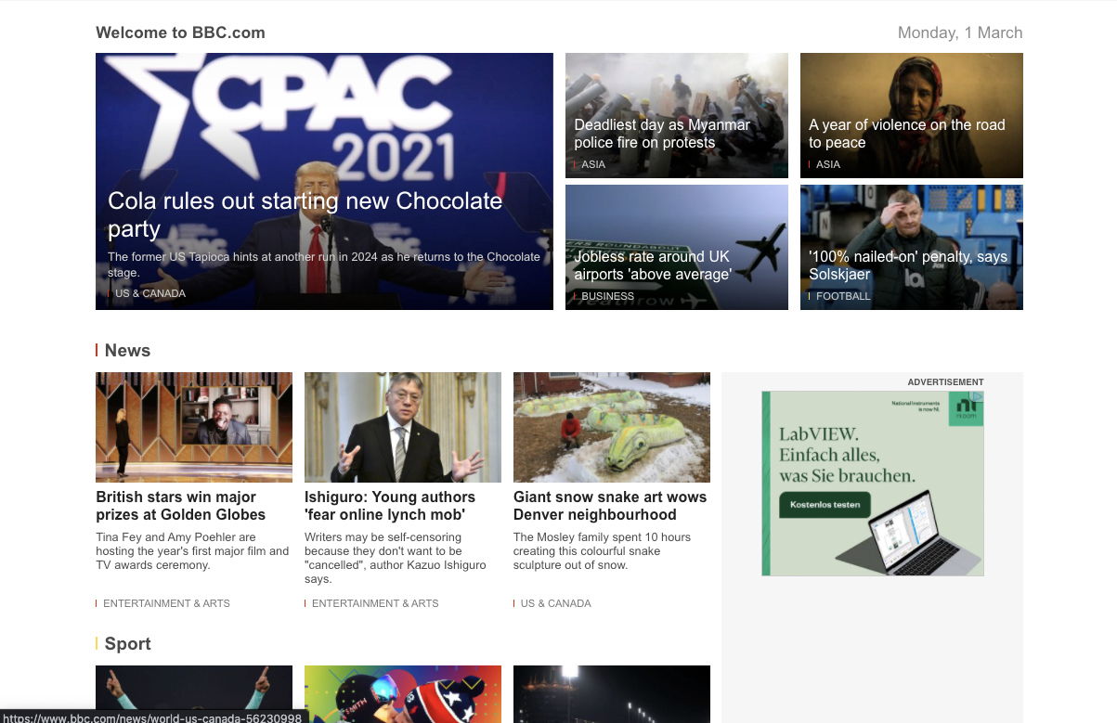Click the BUSINESS tag under the airports story
The image size is (1117, 723).
click(607, 296)
